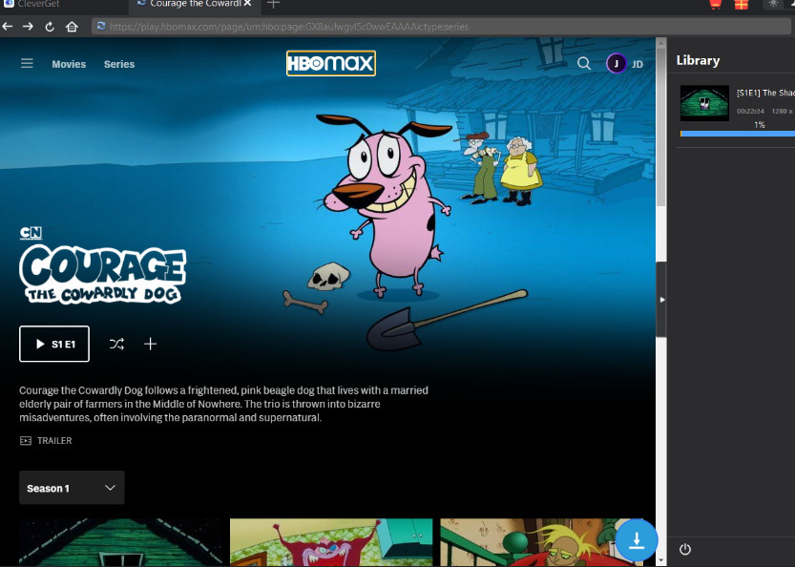Toggle the light/dark theme sun icon

click(x=773, y=4)
